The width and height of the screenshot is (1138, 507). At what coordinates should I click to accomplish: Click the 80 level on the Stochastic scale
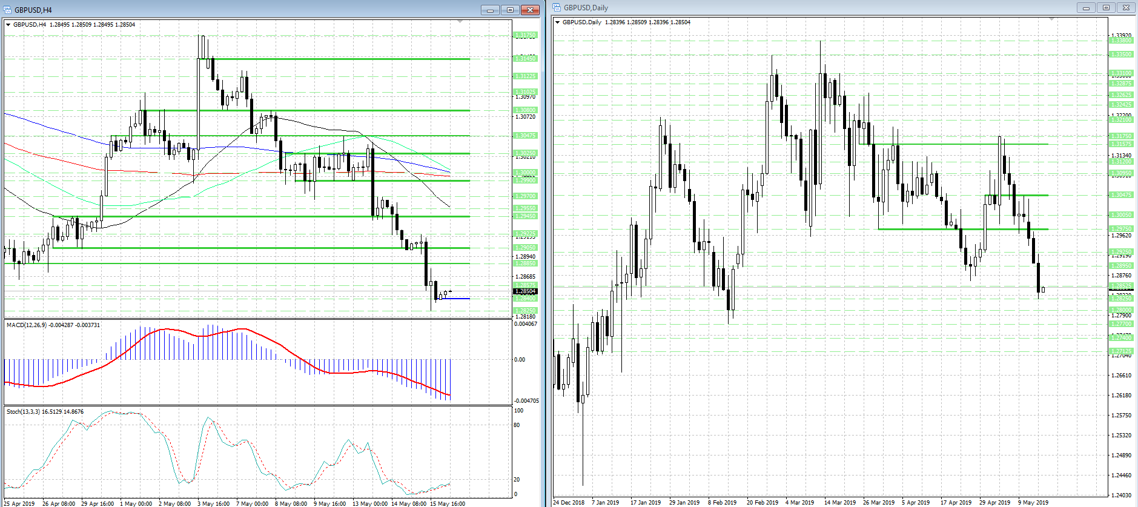(x=517, y=425)
